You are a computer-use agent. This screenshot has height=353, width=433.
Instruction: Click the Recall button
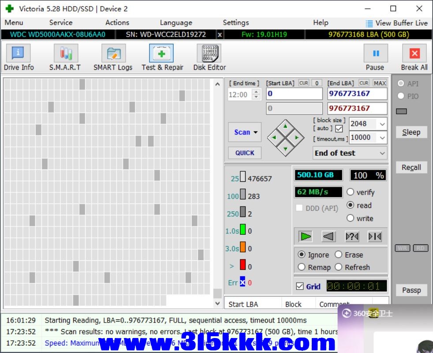point(411,168)
